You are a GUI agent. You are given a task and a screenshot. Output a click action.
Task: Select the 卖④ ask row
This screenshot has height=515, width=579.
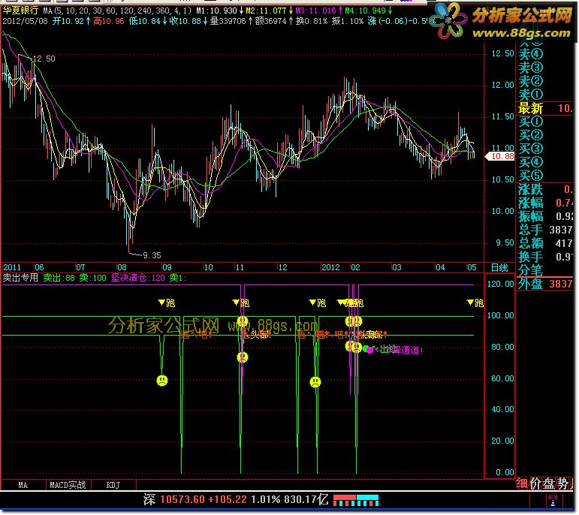(546, 54)
